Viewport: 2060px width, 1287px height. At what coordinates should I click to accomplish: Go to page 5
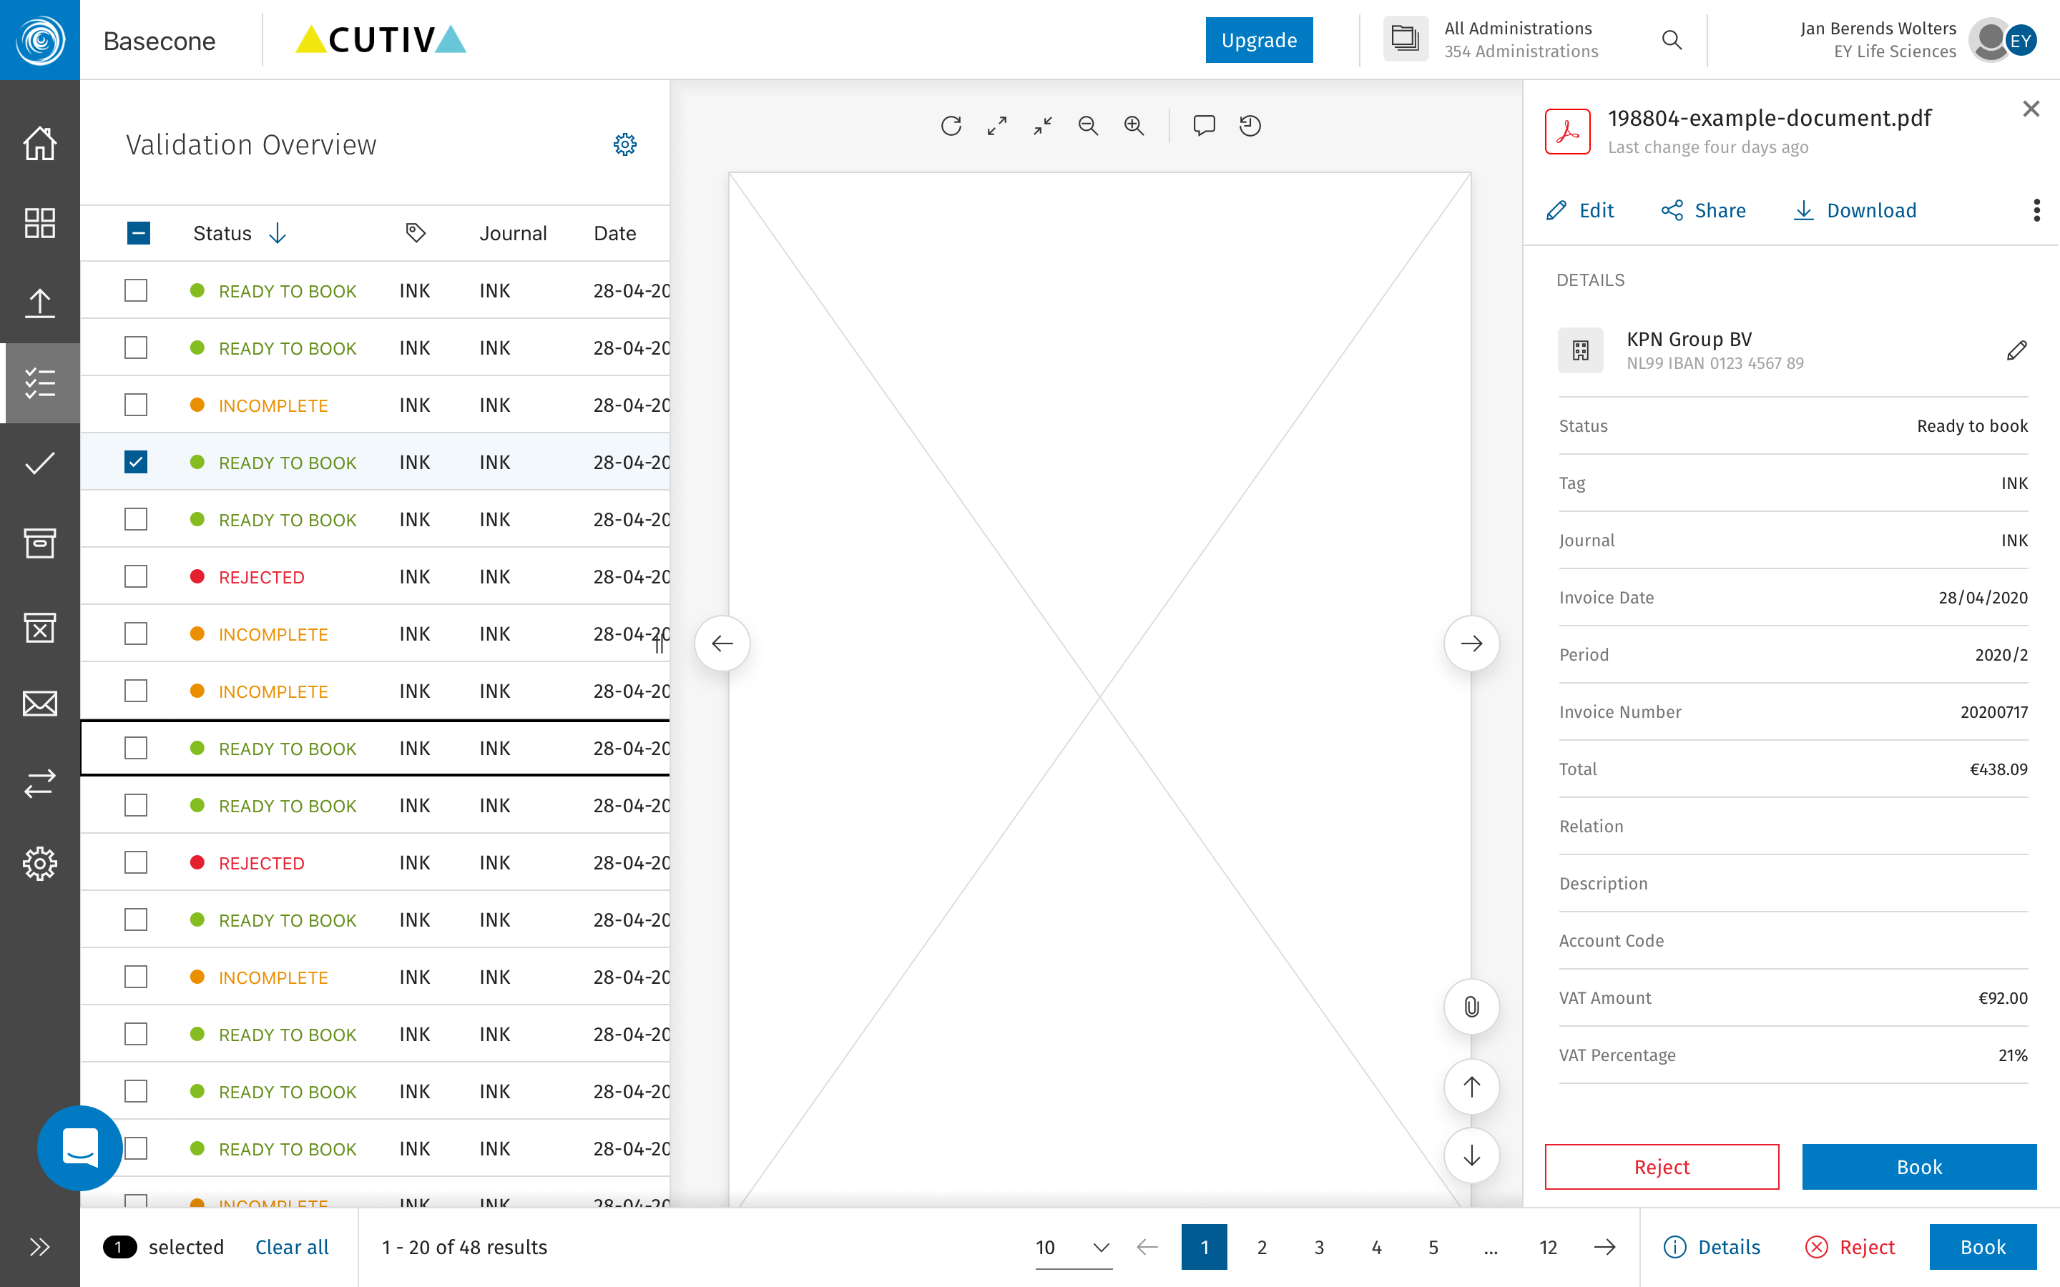tap(1433, 1247)
